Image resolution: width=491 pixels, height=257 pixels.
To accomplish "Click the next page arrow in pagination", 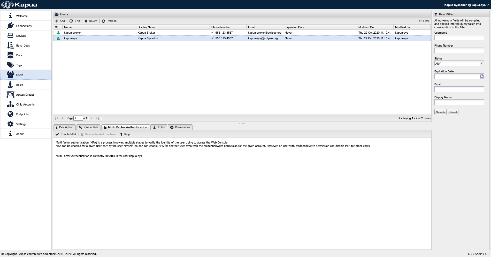I will (92, 118).
